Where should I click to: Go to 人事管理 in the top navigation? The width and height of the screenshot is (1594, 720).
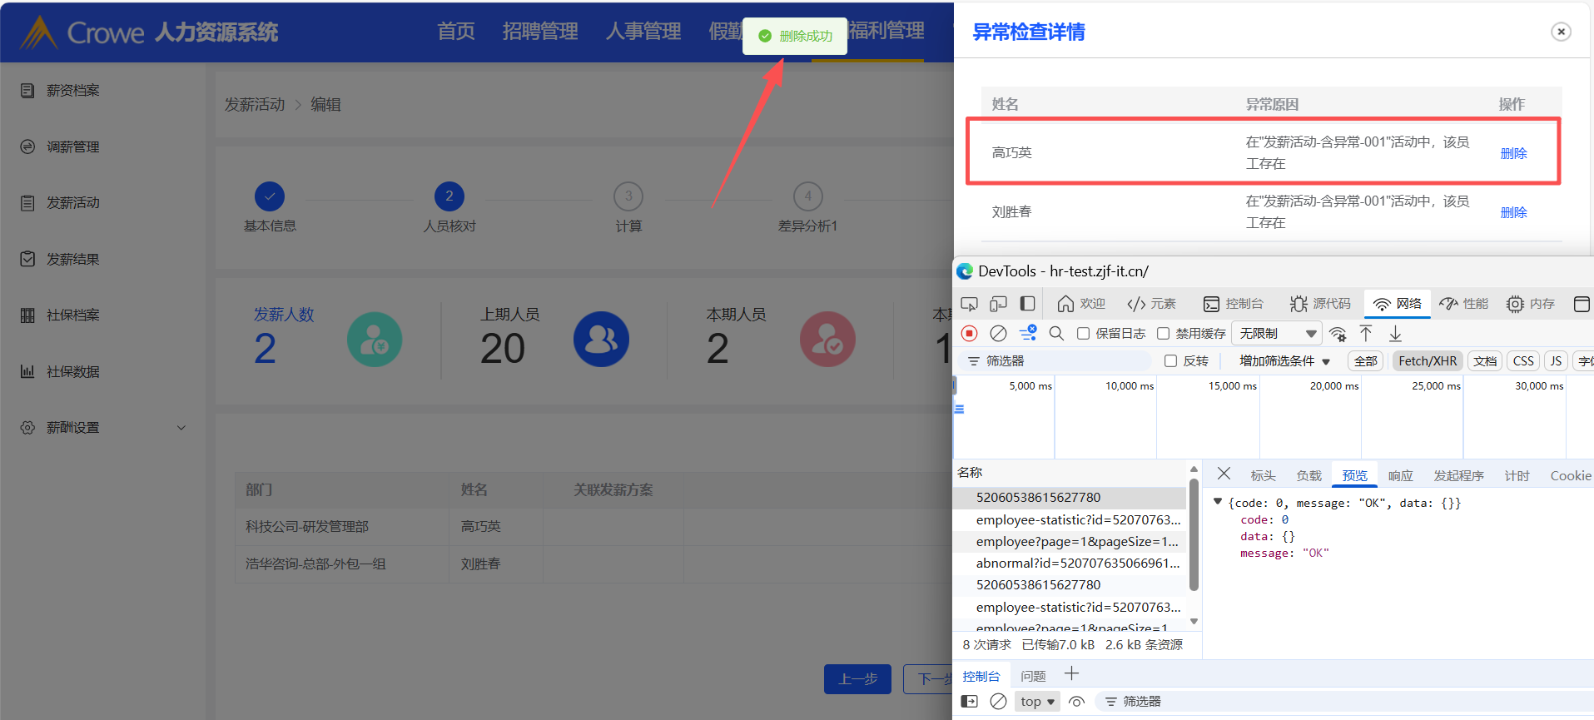[643, 32]
